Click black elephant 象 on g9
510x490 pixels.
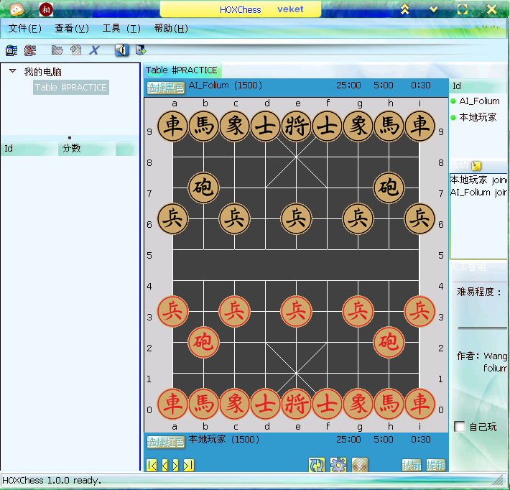pyautogui.click(x=358, y=126)
